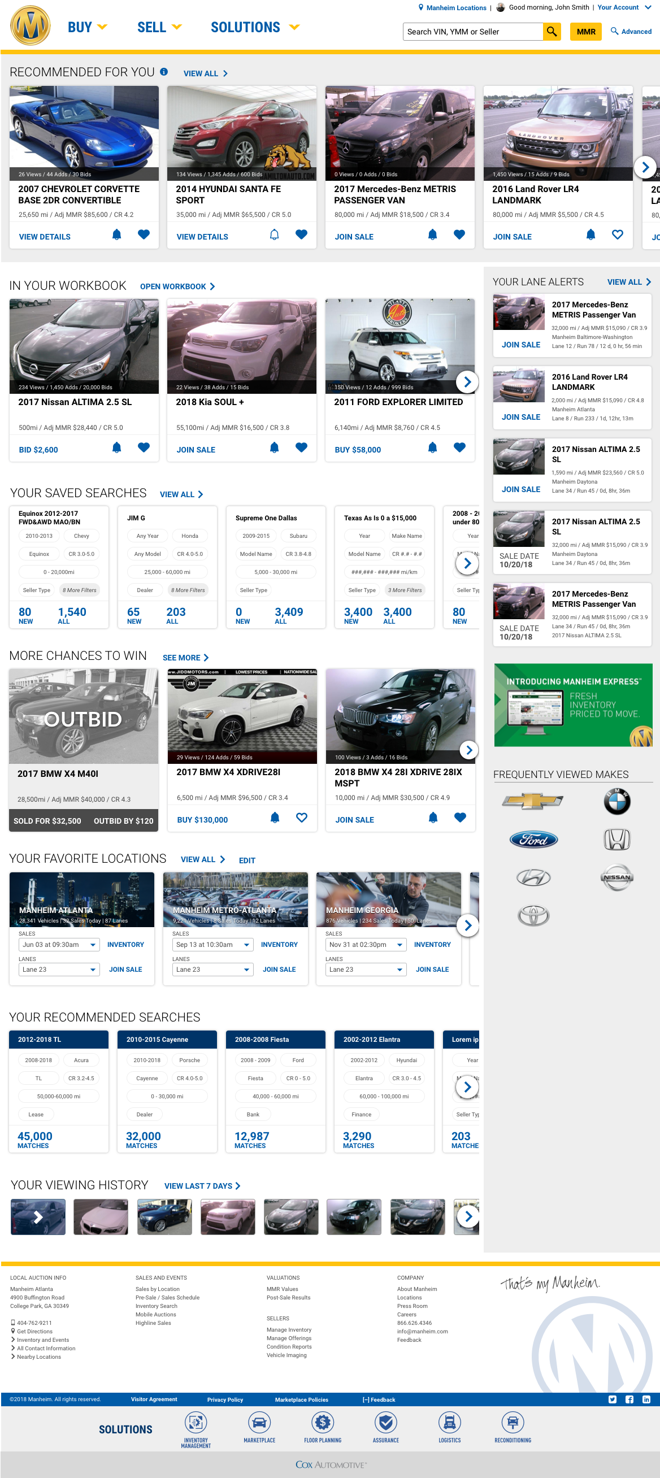Click the Manheim Locations pin icon
This screenshot has height=1478, width=660.
point(420,7)
